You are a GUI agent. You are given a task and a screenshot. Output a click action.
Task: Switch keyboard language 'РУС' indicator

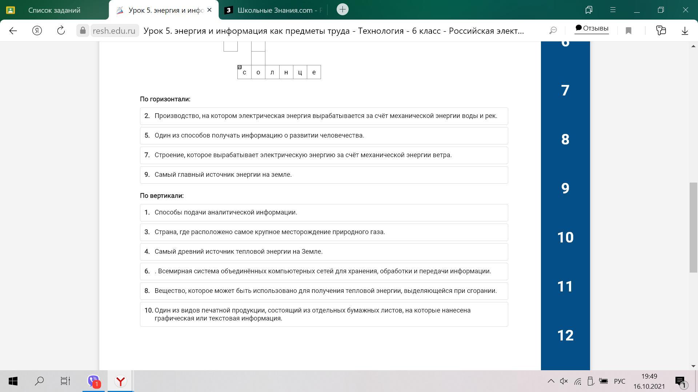click(x=619, y=381)
